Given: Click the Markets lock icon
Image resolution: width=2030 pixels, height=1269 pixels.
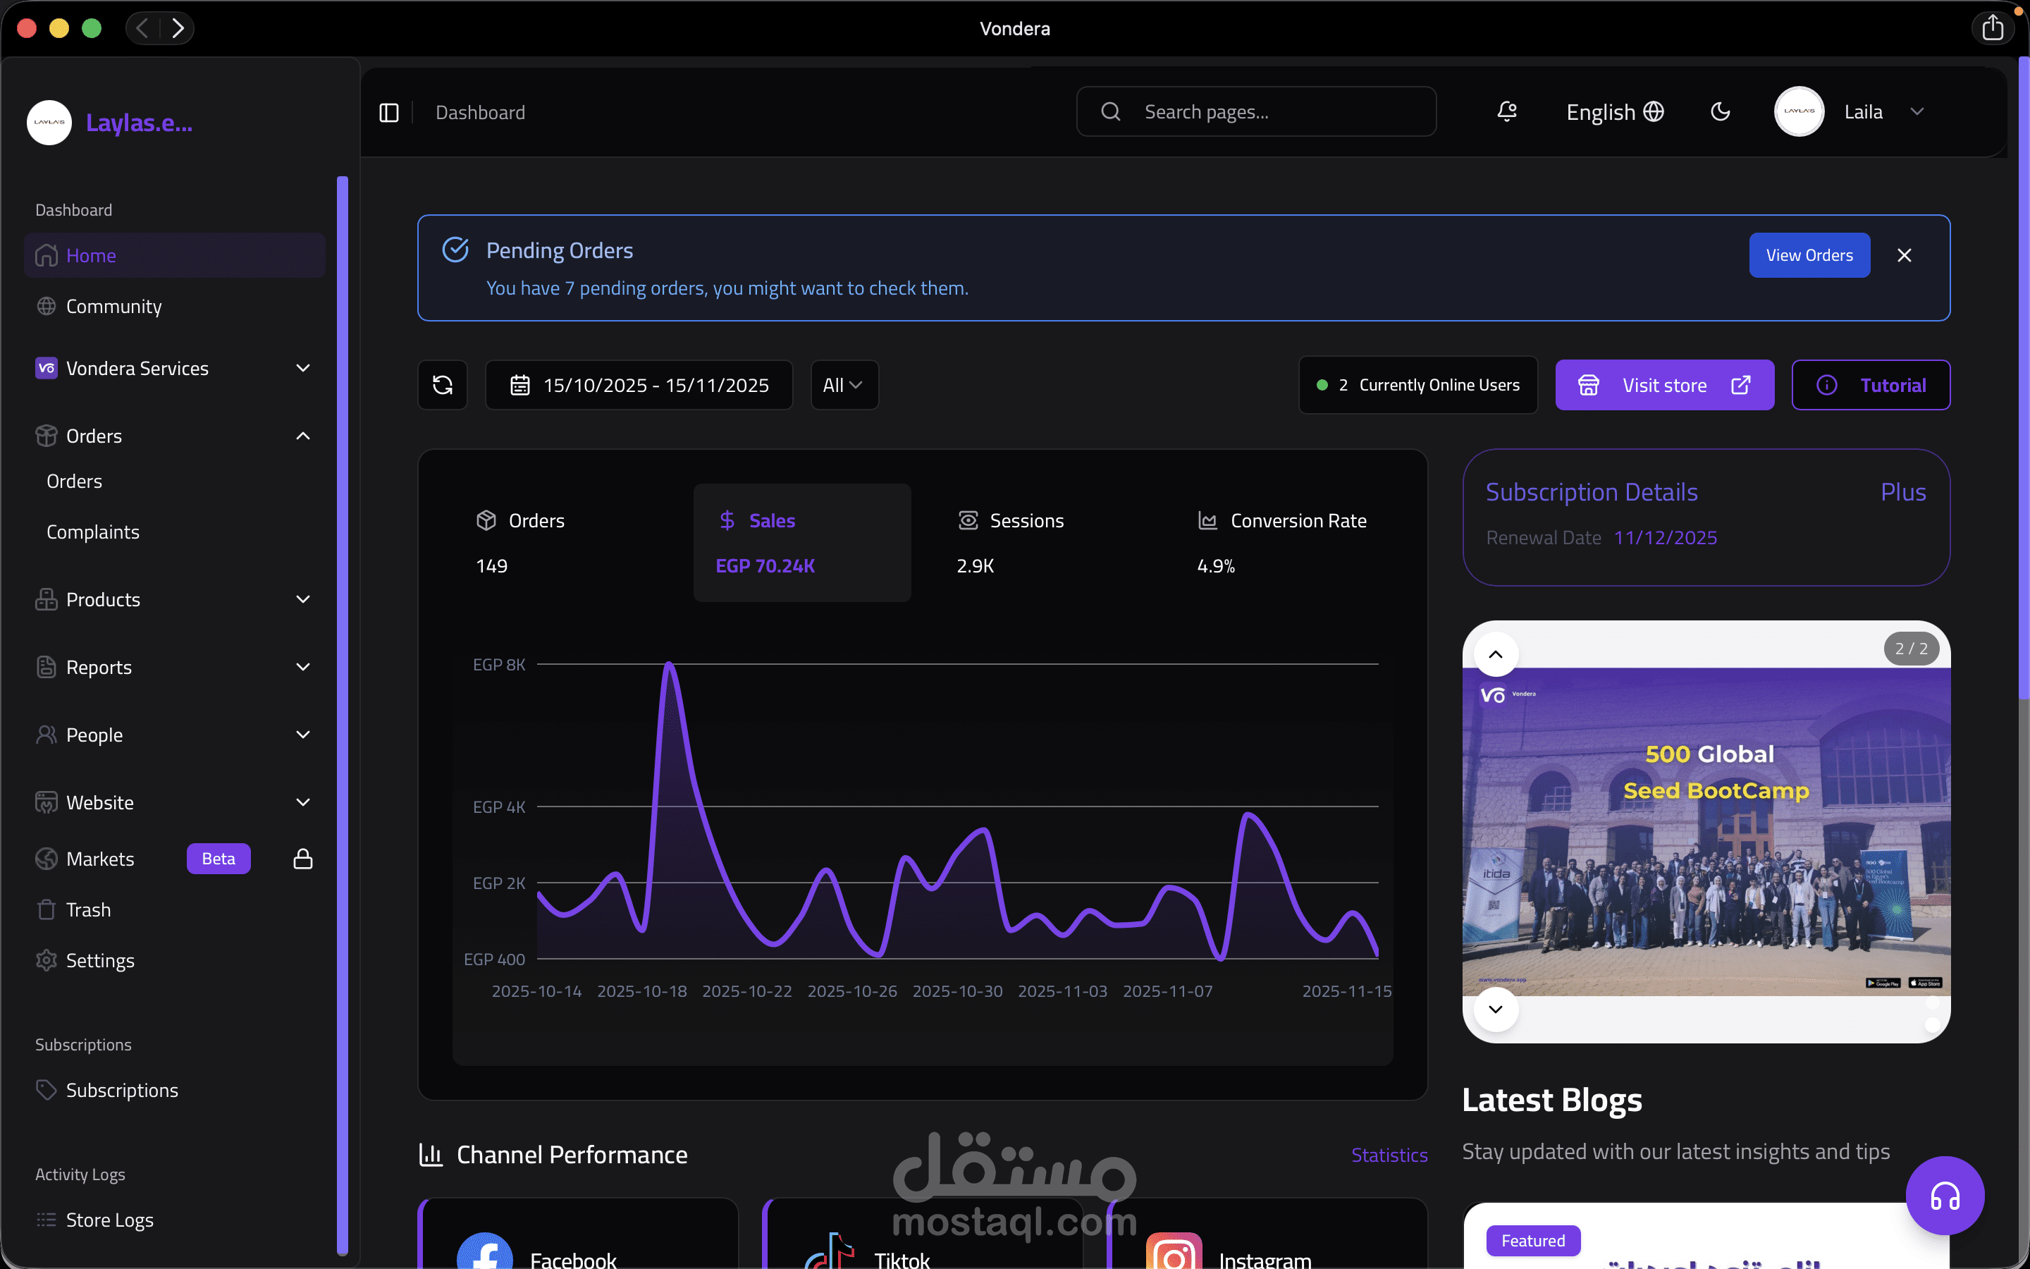Looking at the screenshot, I should pos(303,859).
